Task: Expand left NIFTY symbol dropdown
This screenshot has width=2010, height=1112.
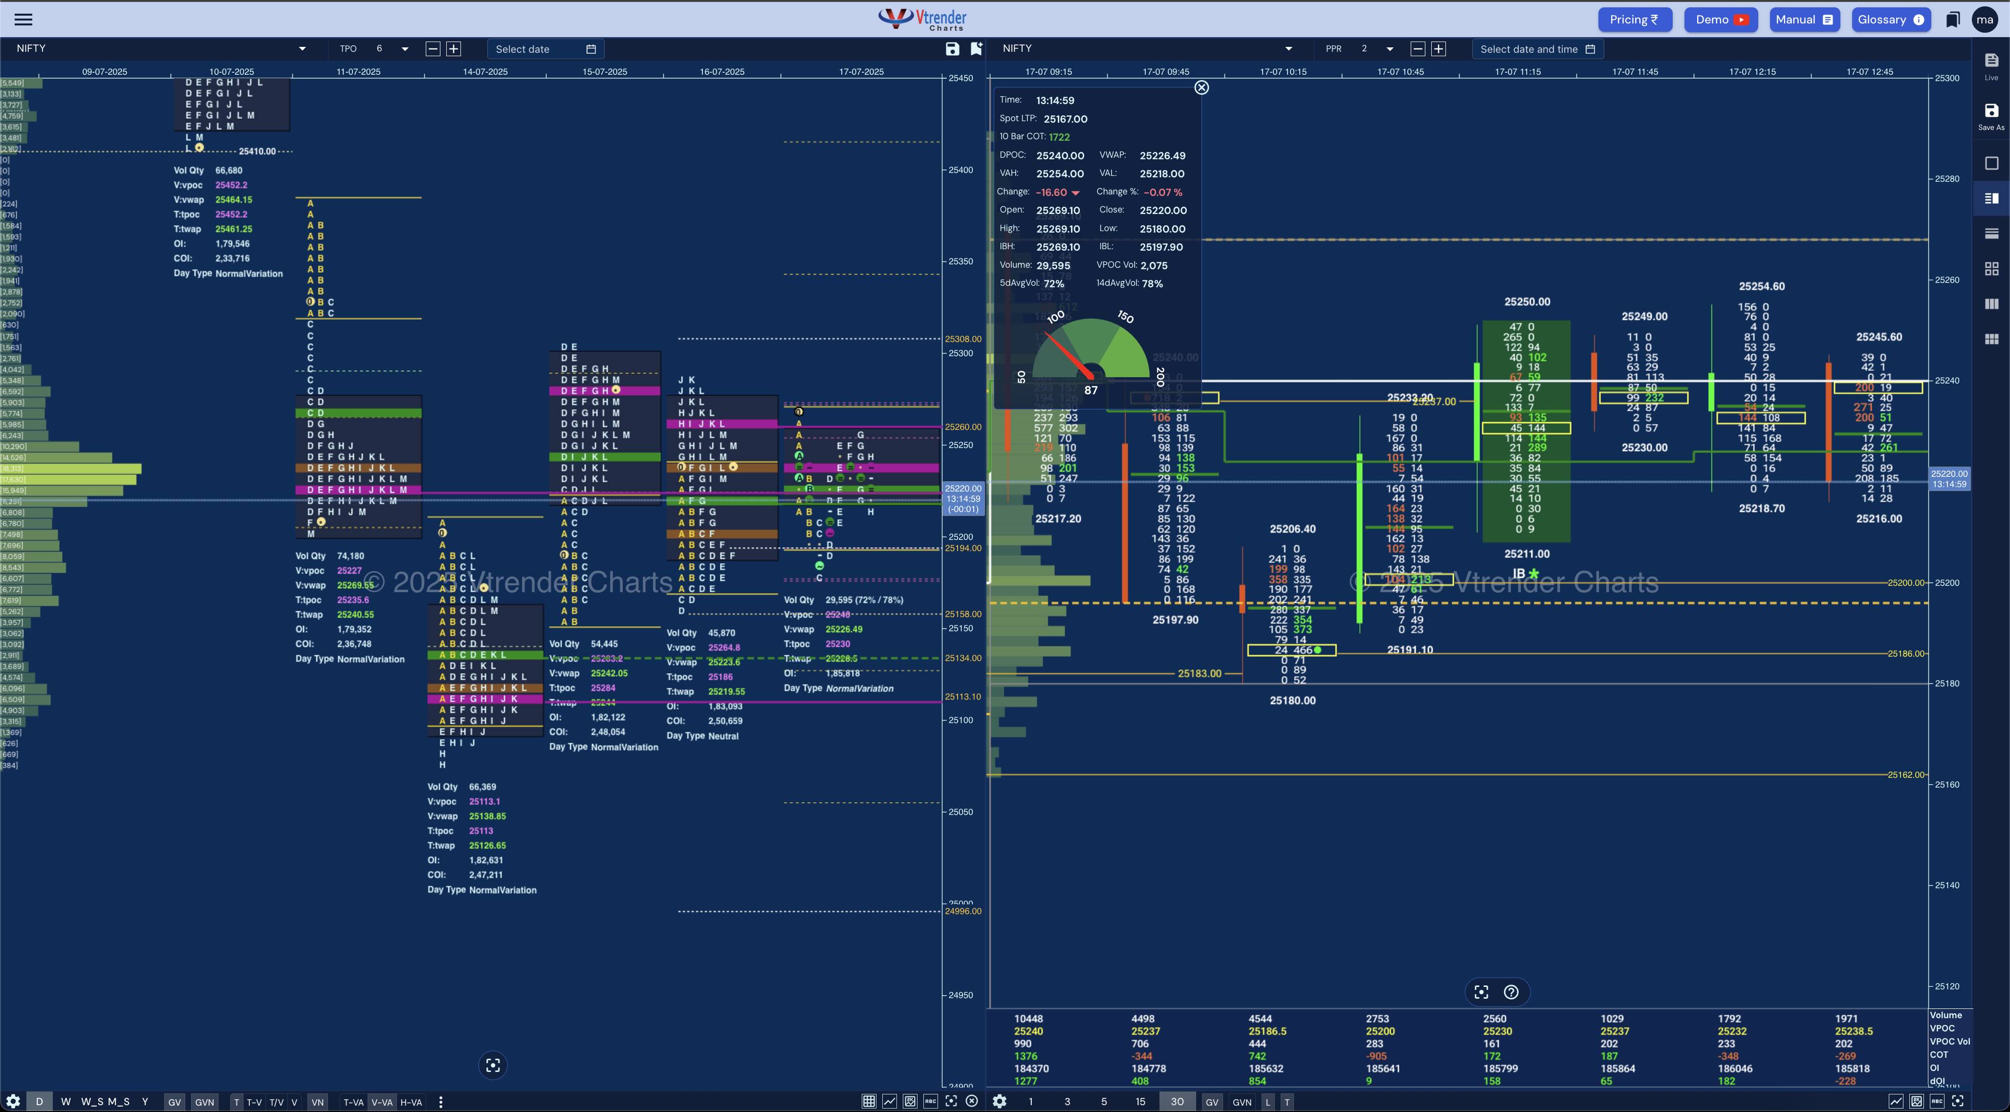Action: pos(302,49)
